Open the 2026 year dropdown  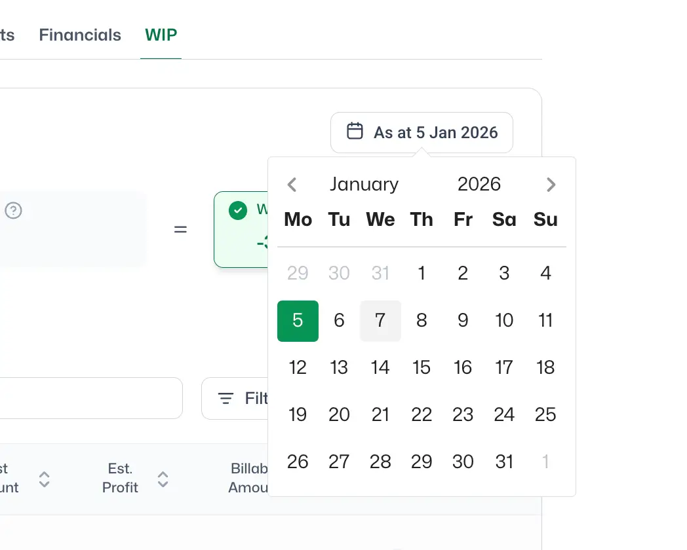point(479,184)
